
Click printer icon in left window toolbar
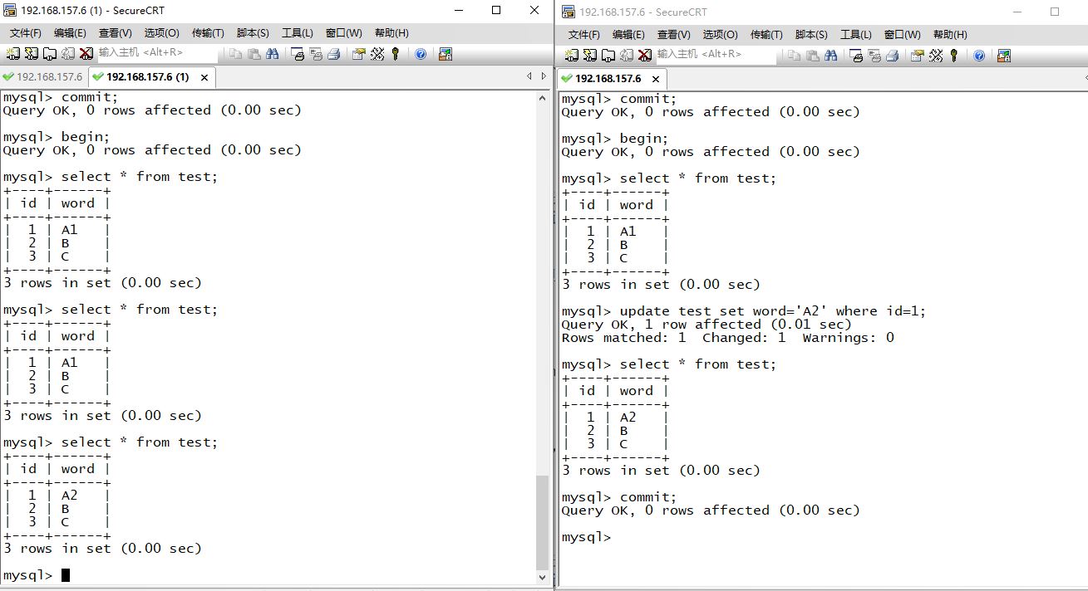[334, 53]
